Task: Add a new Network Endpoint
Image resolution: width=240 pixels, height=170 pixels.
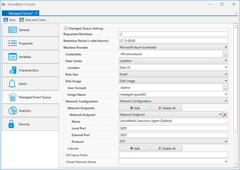Action: (134, 108)
